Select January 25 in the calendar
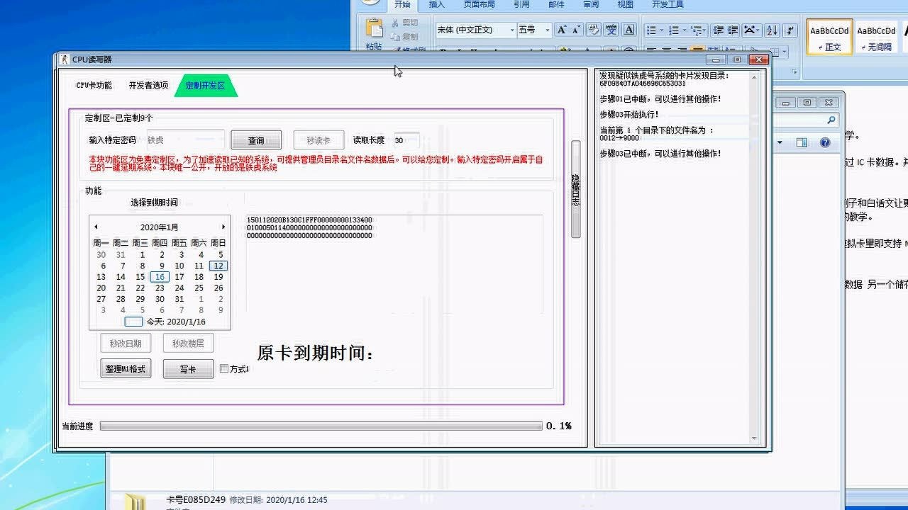The image size is (908, 510). [x=199, y=288]
